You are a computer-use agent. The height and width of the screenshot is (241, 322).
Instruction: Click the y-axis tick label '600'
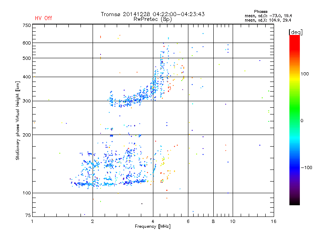click(27, 43)
